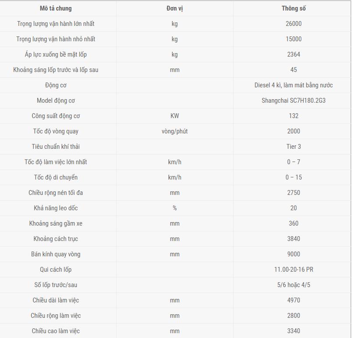
Task: Select the "Công suất động cơ" label
Action: coord(56,116)
